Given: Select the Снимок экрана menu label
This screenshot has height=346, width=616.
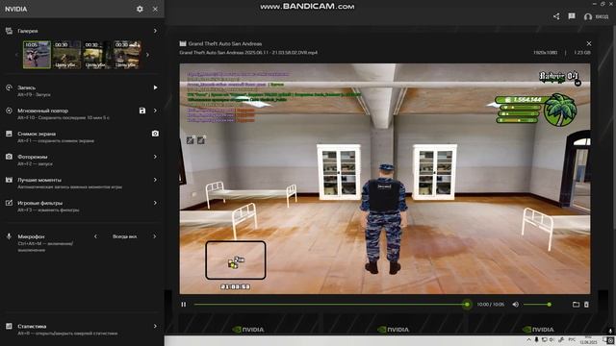Looking at the screenshot, I should [x=37, y=134].
